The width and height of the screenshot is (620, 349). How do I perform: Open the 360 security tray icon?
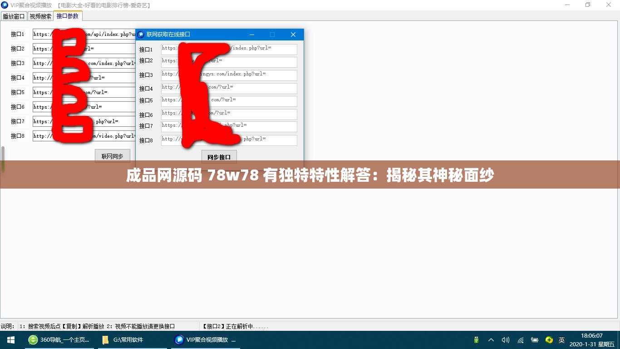(x=549, y=339)
